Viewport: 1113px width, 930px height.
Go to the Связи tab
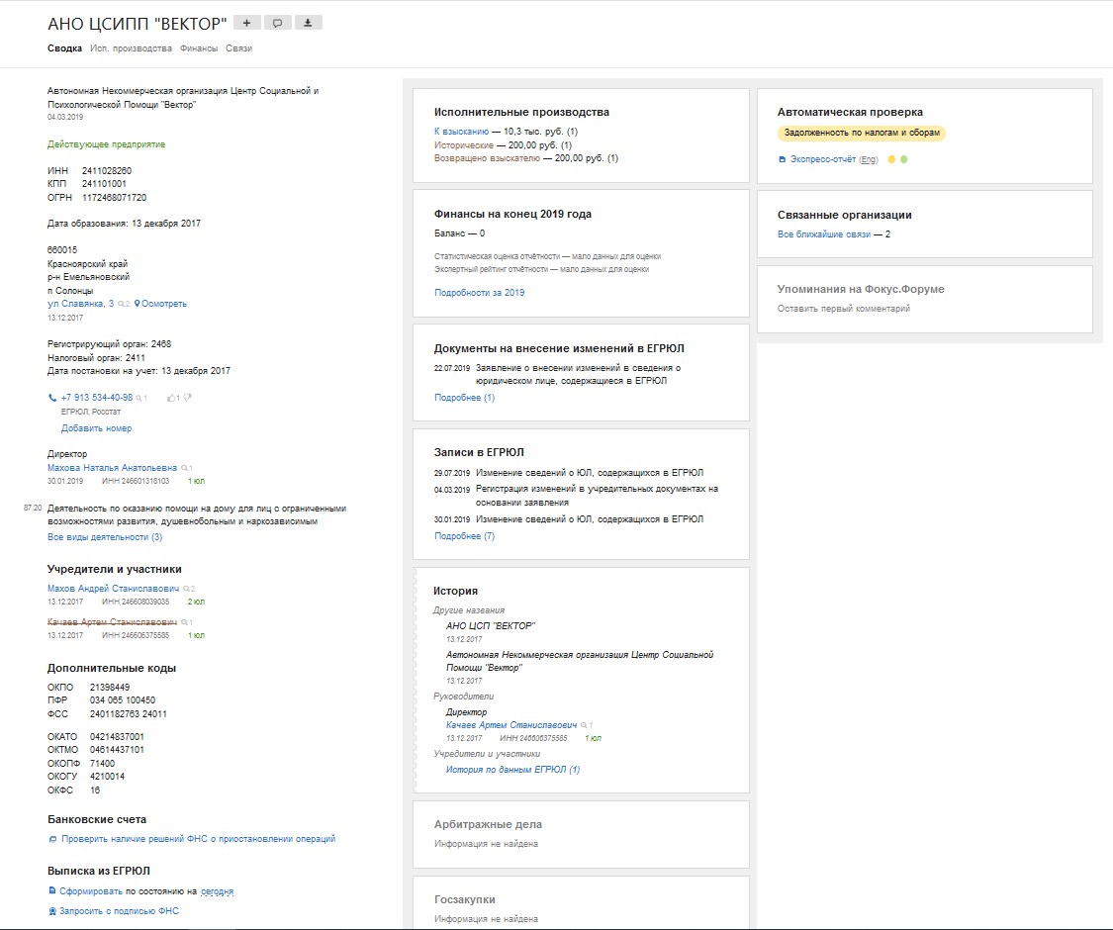tap(237, 48)
